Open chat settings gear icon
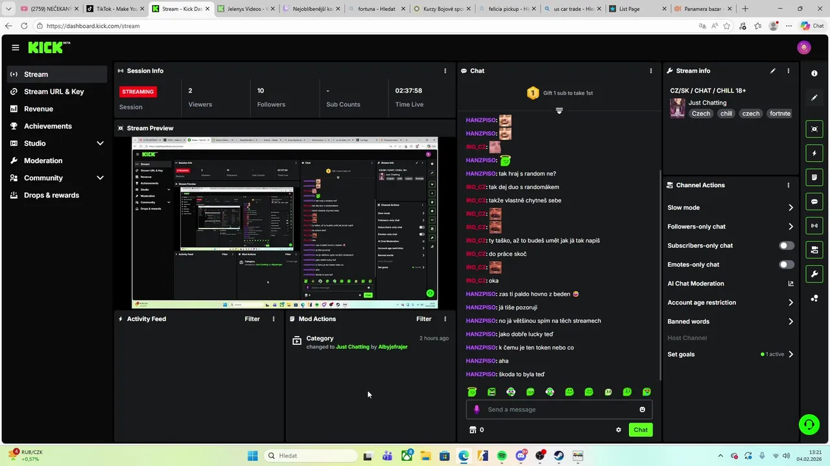This screenshot has height=466, width=830. (x=619, y=430)
